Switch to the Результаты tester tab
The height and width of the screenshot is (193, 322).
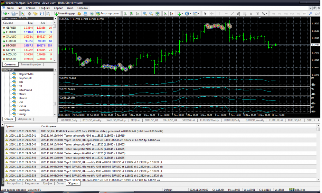32,183
